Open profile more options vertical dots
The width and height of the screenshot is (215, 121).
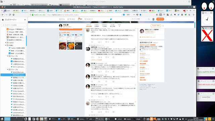point(163,26)
